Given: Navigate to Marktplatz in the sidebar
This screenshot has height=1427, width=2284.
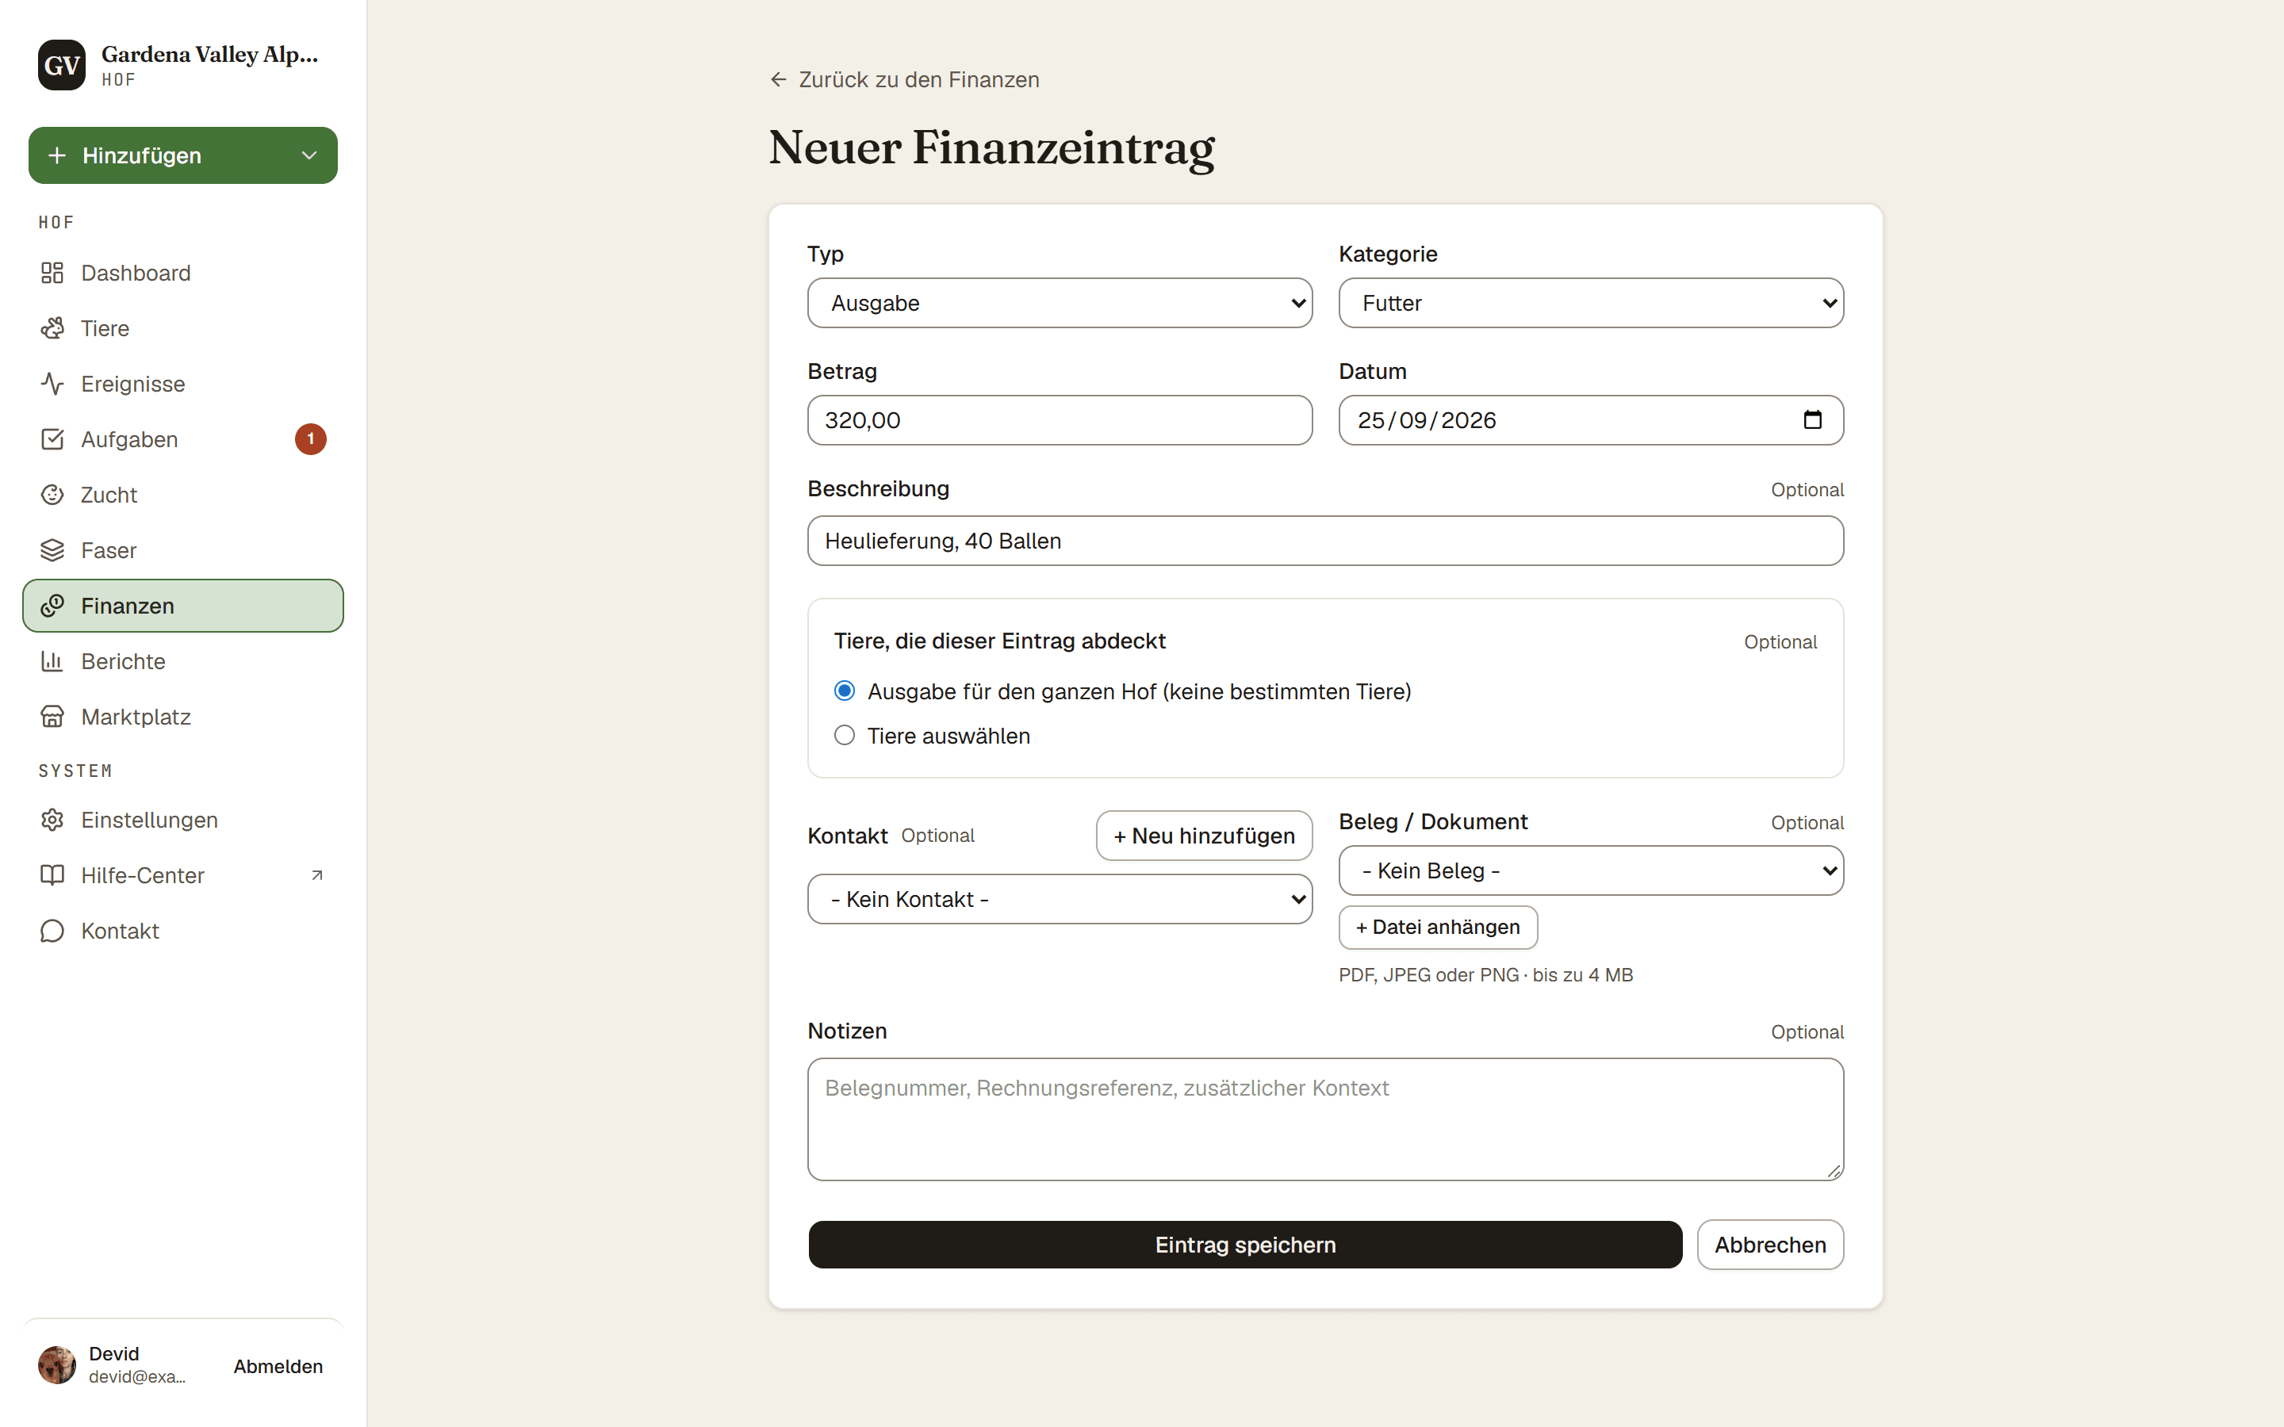Looking at the screenshot, I should pyautogui.click(x=183, y=717).
